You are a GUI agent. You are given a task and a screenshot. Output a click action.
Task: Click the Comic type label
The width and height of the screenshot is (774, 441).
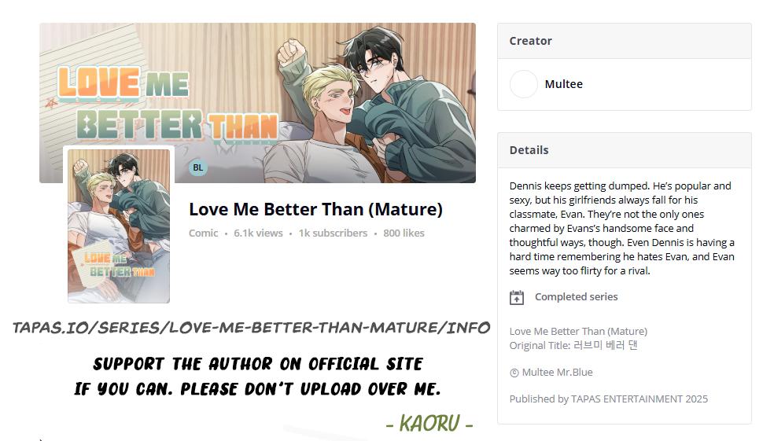[x=203, y=233]
